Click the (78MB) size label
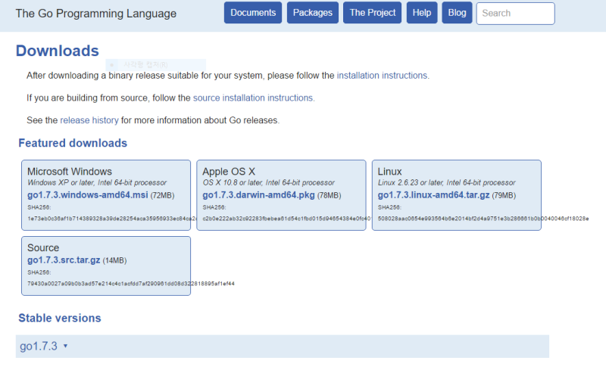The width and height of the screenshot is (606, 373). coord(329,195)
